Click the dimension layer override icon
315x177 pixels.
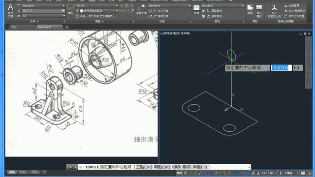tap(77, 11)
